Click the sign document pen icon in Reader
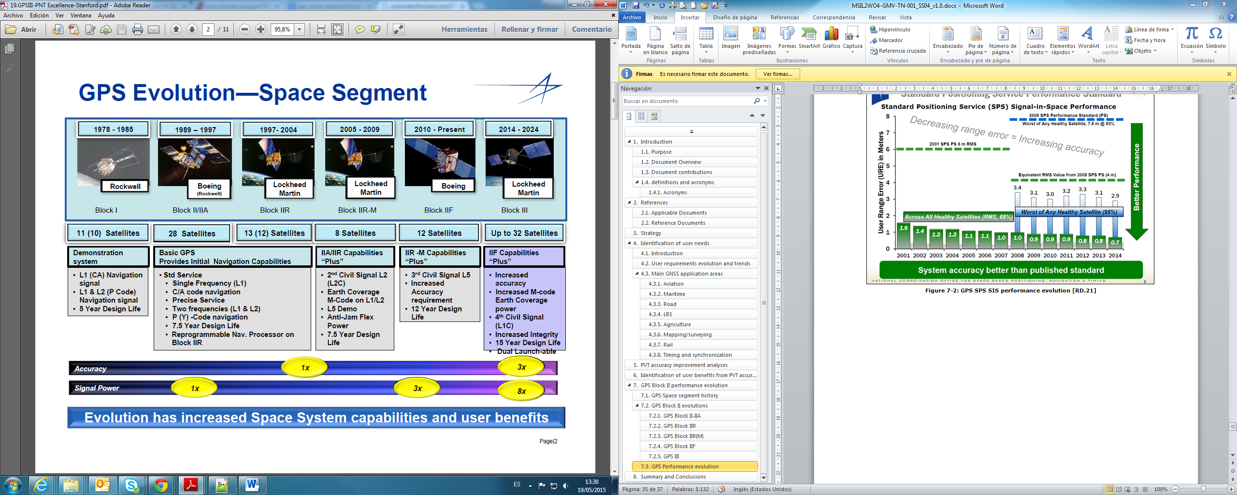Image resolution: width=1237 pixels, height=495 pixels. pyautogui.click(x=90, y=29)
